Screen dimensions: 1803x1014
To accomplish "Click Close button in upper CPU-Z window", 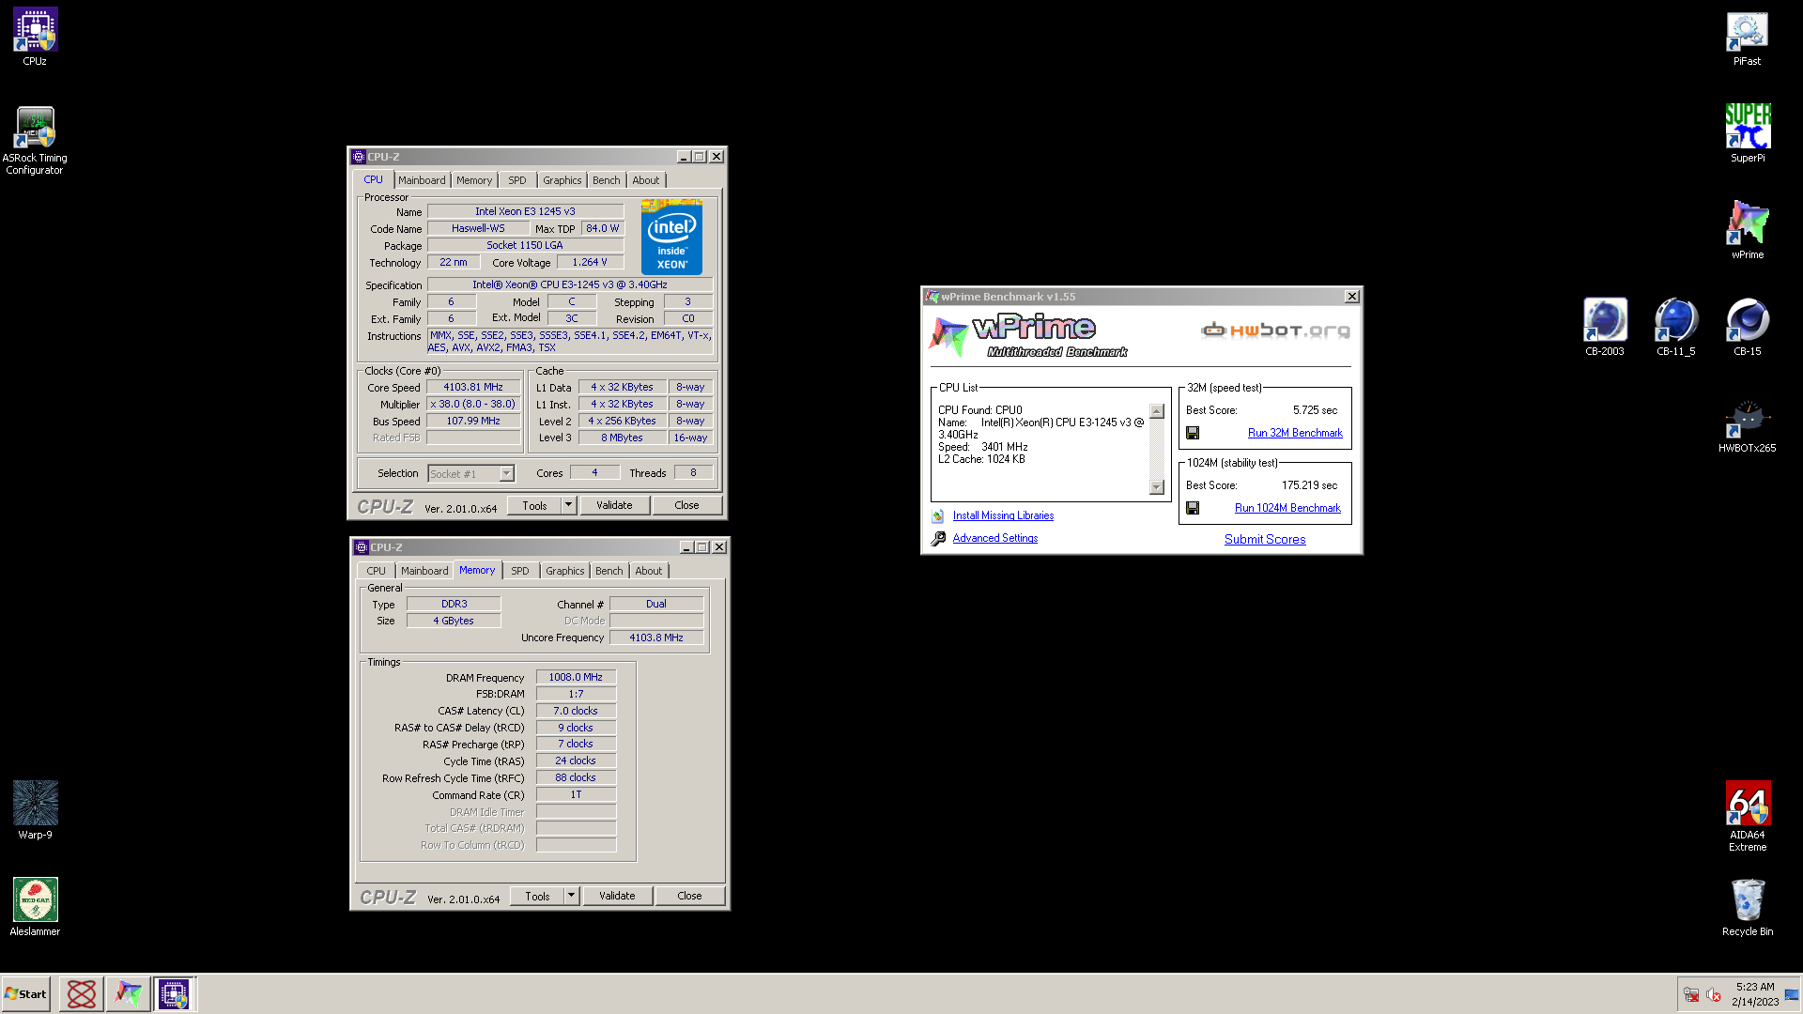I will pyautogui.click(x=686, y=505).
